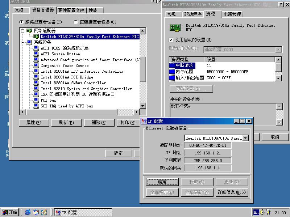Viewport: 290px width, 217px height.
Task: Switch to the 硬件配置文件 tab
Action: tap(71, 10)
